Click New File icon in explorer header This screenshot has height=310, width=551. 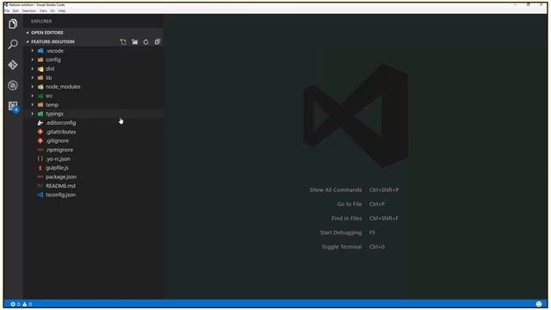pos(123,42)
